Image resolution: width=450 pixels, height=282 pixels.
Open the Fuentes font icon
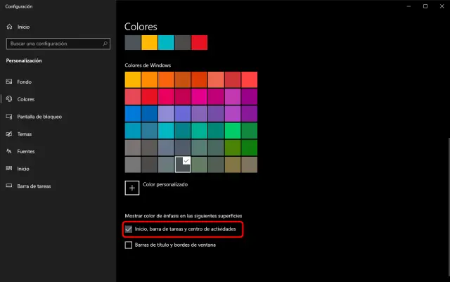[8, 151]
